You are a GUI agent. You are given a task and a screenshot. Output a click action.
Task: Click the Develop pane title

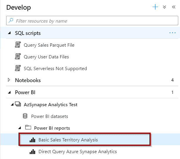coord(18,7)
